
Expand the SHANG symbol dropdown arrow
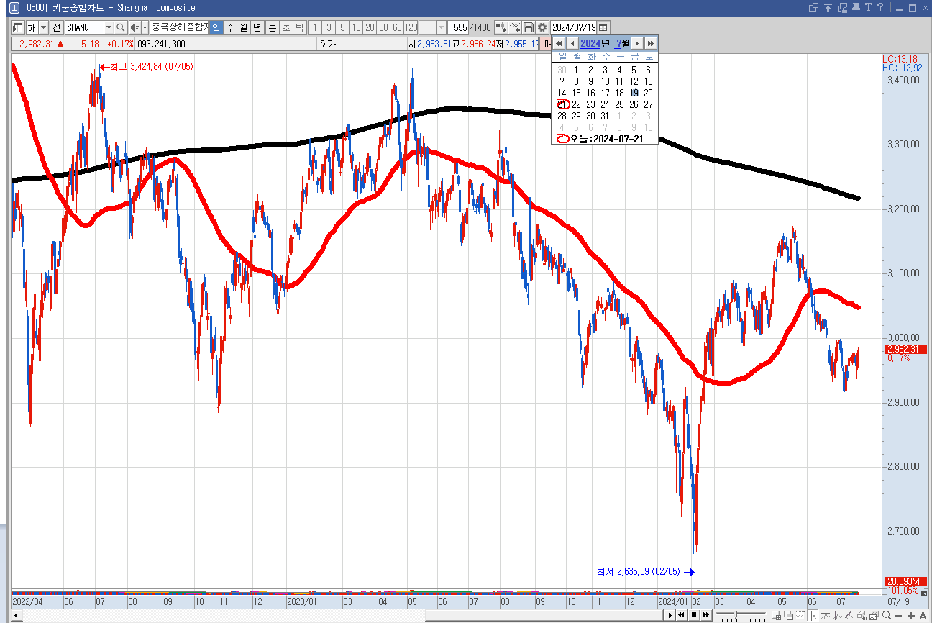coord(109,27)
